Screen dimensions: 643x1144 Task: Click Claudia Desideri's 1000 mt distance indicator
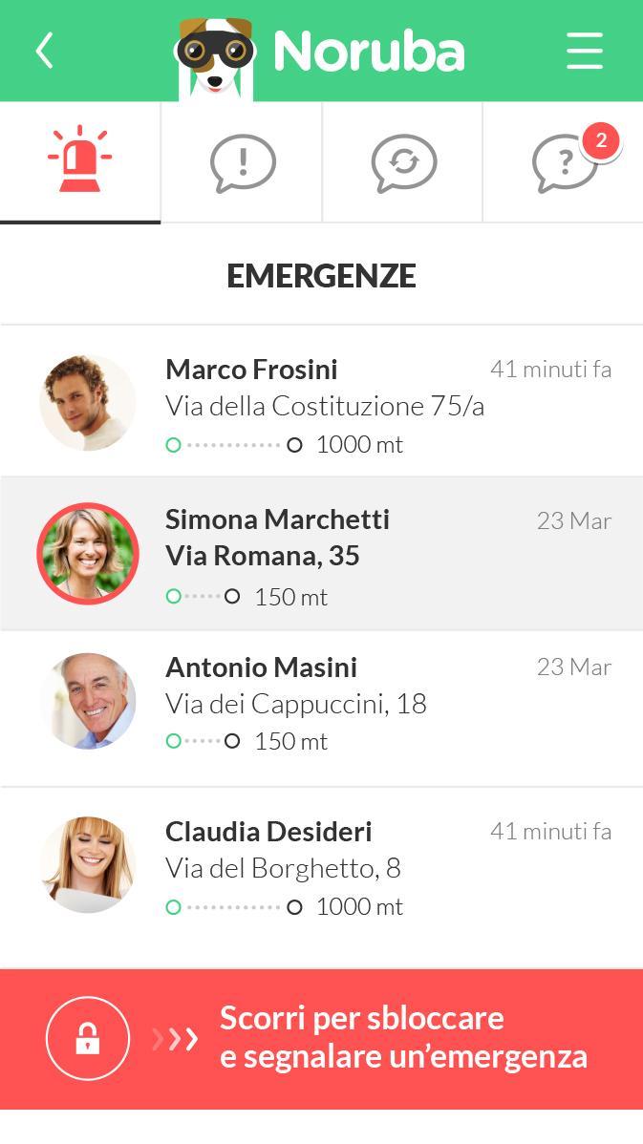click(x=285, y=906)
